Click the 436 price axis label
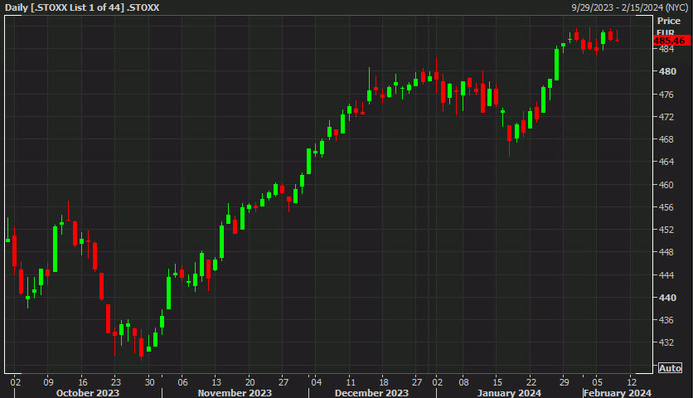Viewport: 693px width, 398px height. (666, 320)
